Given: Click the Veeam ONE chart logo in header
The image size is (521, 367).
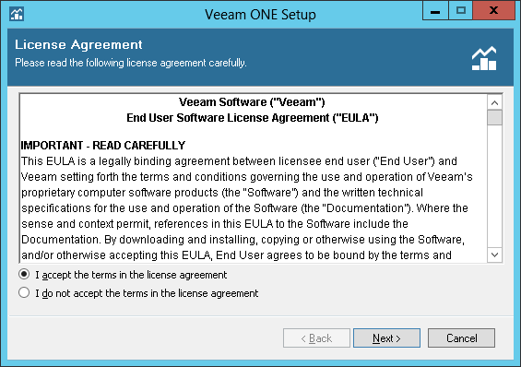Looking at the screenshot, I should pos(484,58).
